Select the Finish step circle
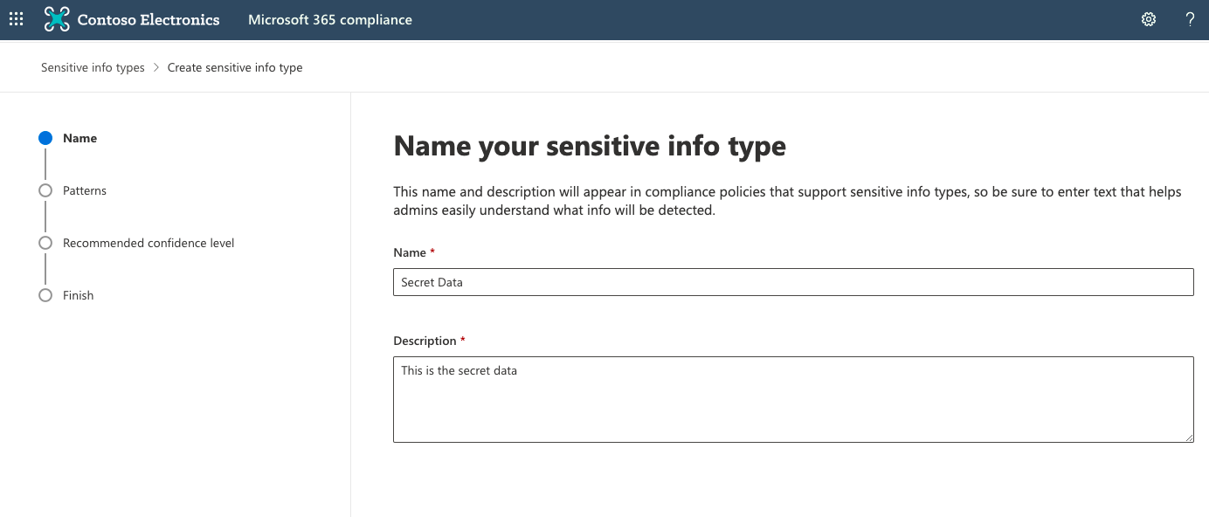Image resolution: width=1209 pixels, height=517 pixels. coord(45,295)
